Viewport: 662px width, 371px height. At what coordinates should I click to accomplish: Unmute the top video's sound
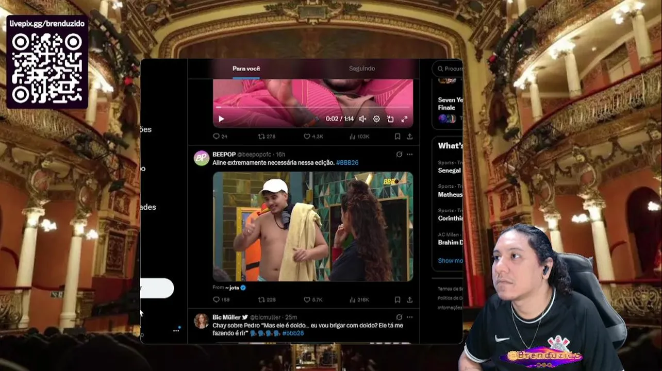click(x=362, y=119)
